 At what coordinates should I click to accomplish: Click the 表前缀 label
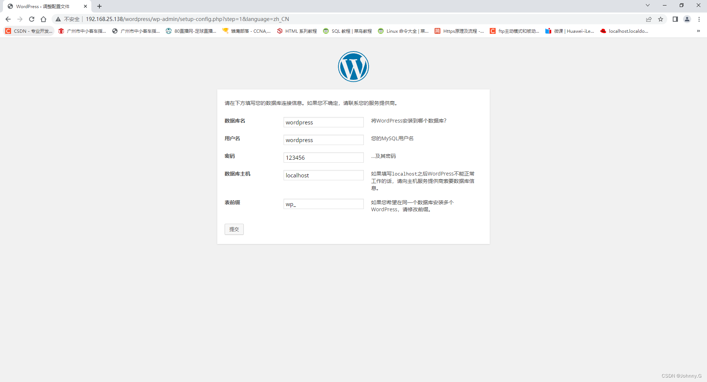[x=232, y=202]
